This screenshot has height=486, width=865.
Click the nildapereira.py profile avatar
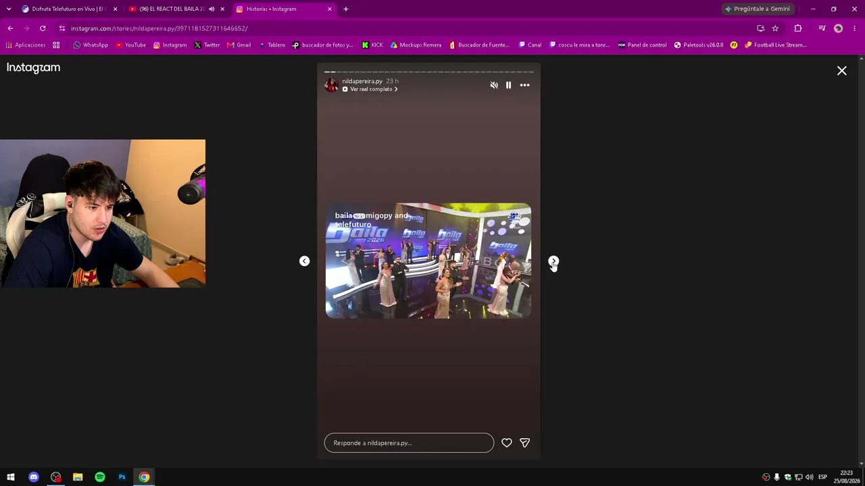pos(331,84)
